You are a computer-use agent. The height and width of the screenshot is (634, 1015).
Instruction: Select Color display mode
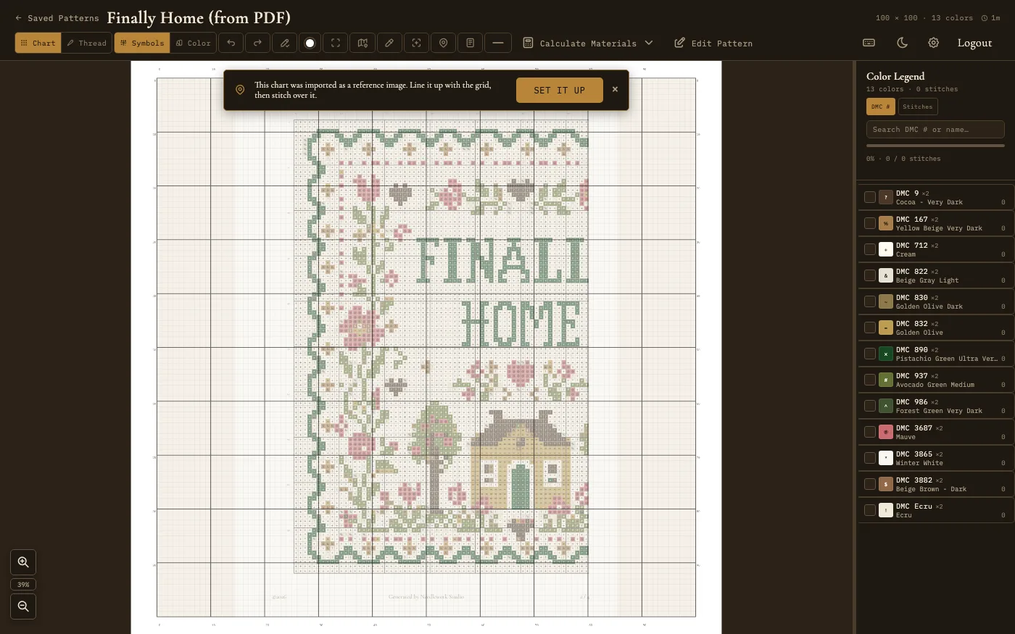(x=193, y=43)
